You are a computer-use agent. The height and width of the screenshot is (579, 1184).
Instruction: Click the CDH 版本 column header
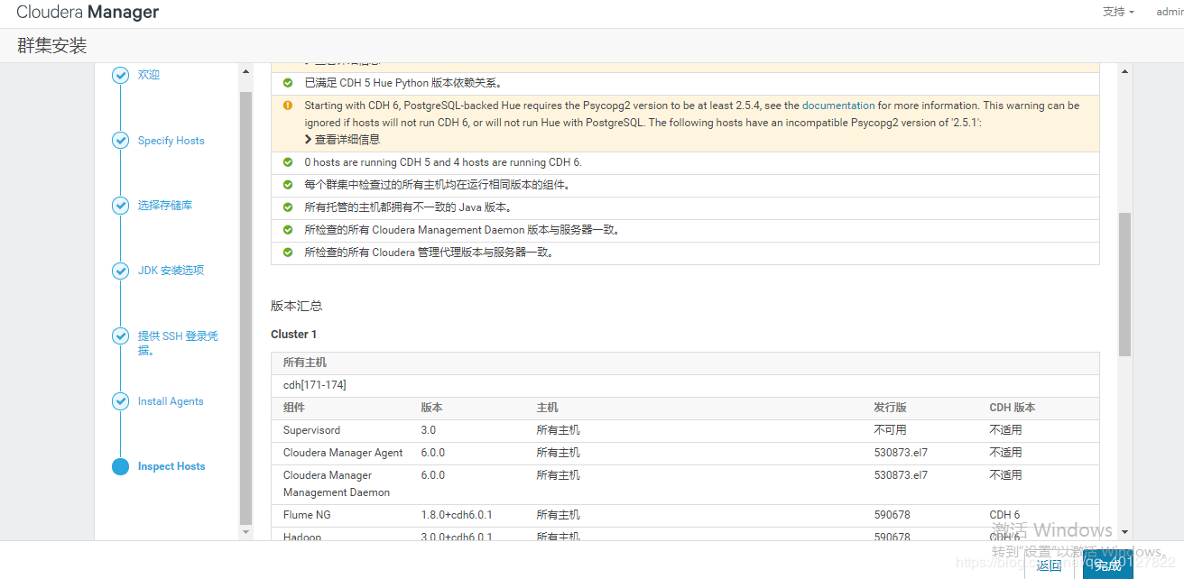1013,408
